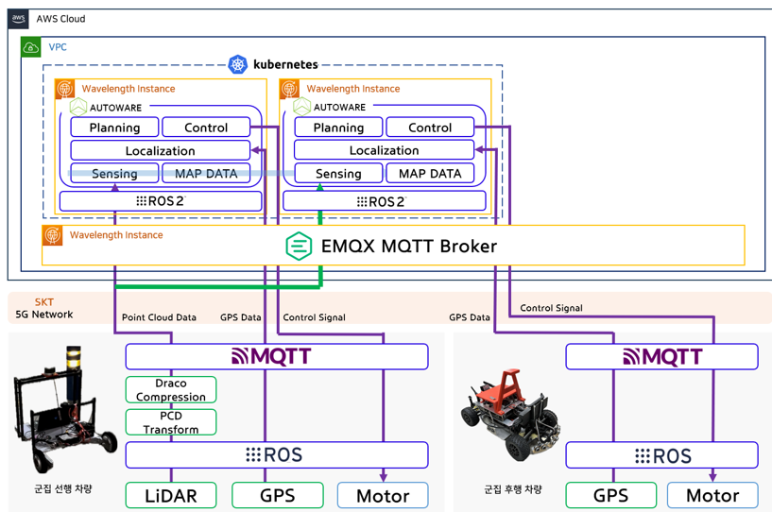Click the Control Signal label above the leader MQTT box
This screenshot has width=772, height=512.
[314, 317]
